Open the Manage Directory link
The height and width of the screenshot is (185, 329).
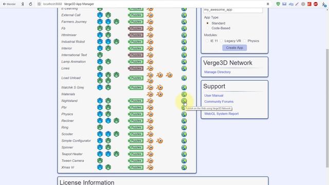(x=217, y=72)
